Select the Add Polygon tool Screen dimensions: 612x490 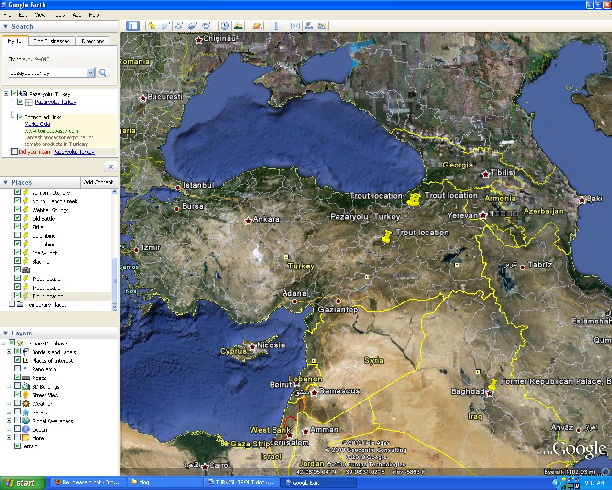[165, 25]
